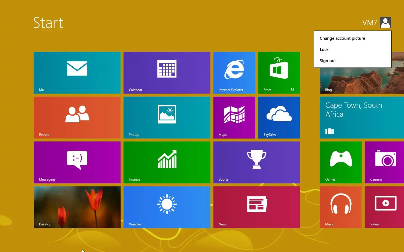Click the VM7 user name
The image size is (404, 252).
point(369,23)
